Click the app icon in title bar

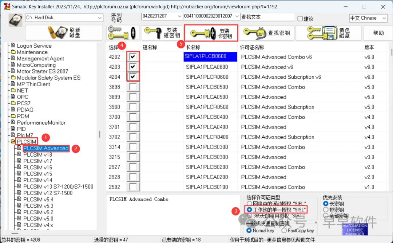point(7,7)
